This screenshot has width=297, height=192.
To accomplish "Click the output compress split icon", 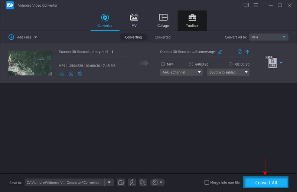I will click(x=247, y=52).
